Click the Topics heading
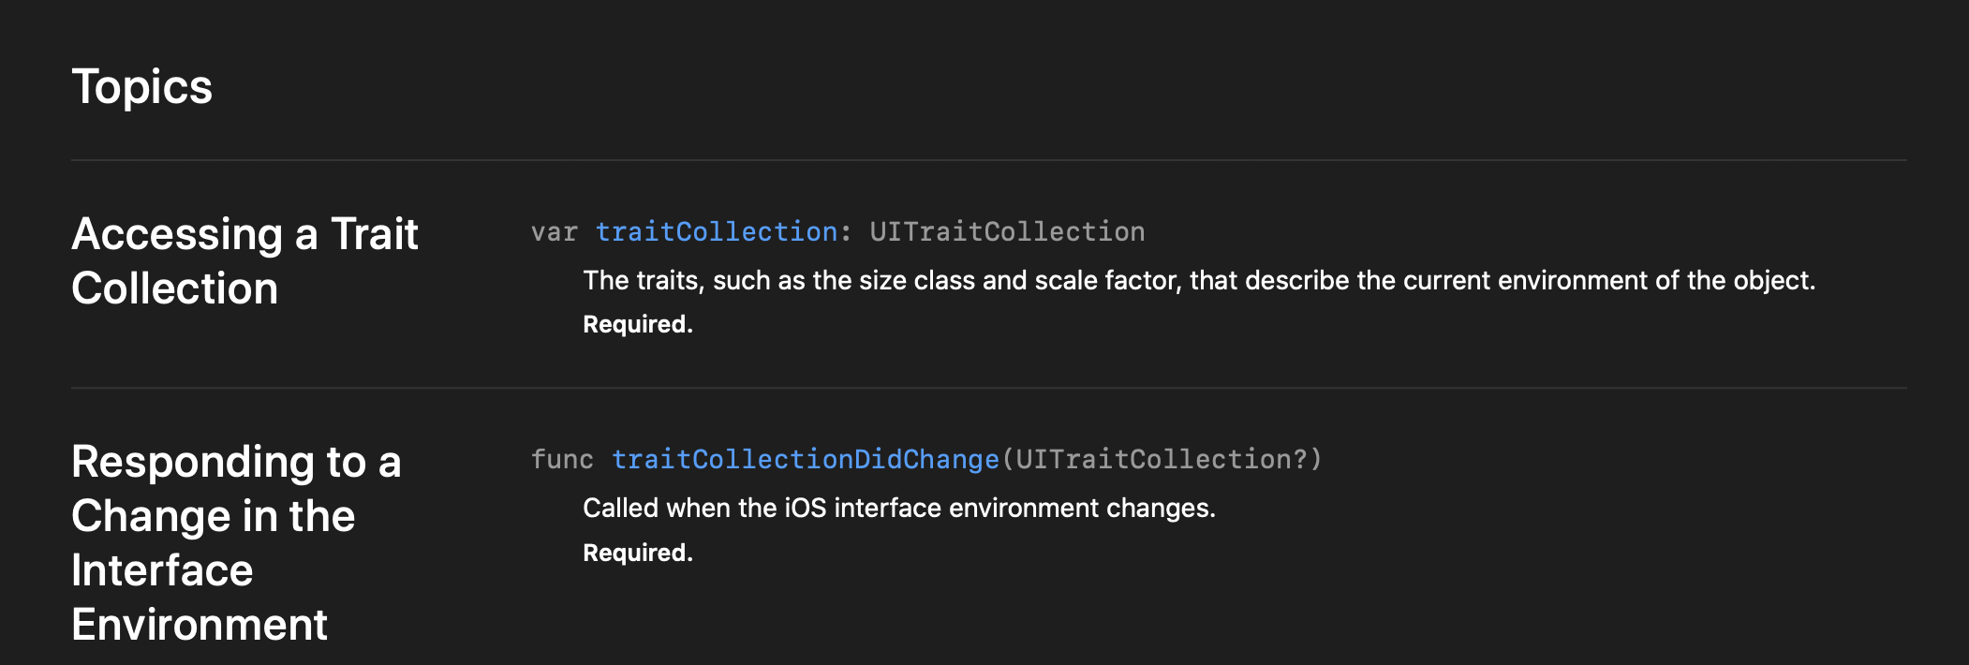The image size is (1969, 665). (x=142, y=87)
